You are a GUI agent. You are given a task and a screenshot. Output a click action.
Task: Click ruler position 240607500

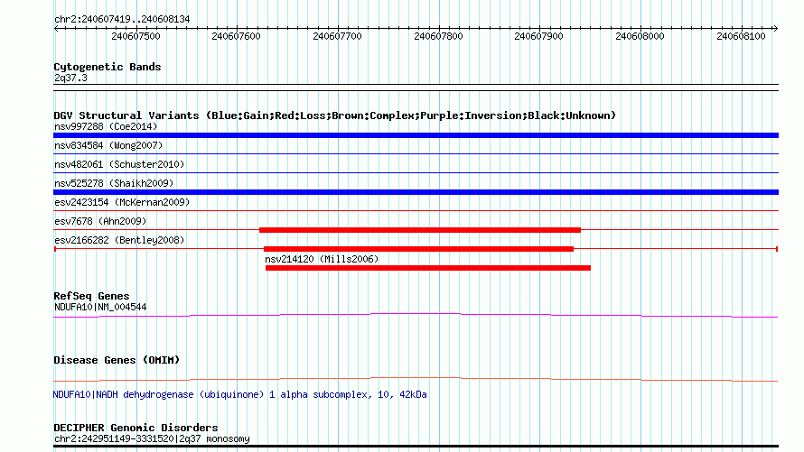136,36
